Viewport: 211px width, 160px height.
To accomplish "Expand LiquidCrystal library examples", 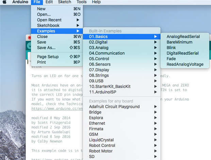I will coord(121,140).
